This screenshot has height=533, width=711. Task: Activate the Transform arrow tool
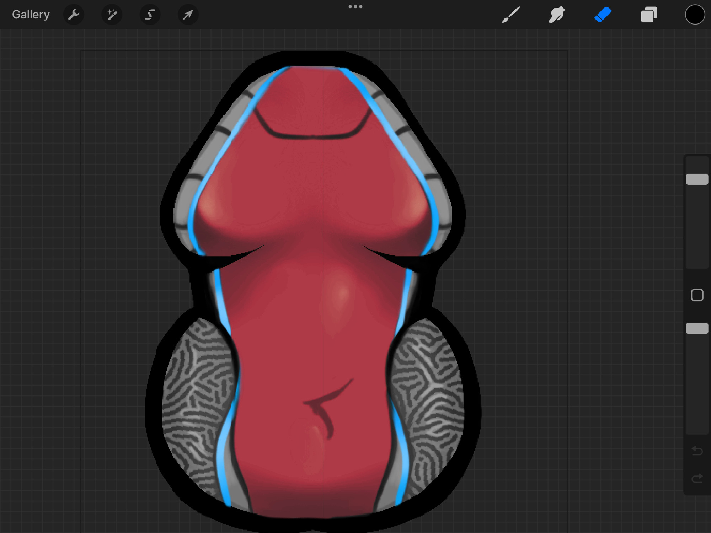click(188, 15)
